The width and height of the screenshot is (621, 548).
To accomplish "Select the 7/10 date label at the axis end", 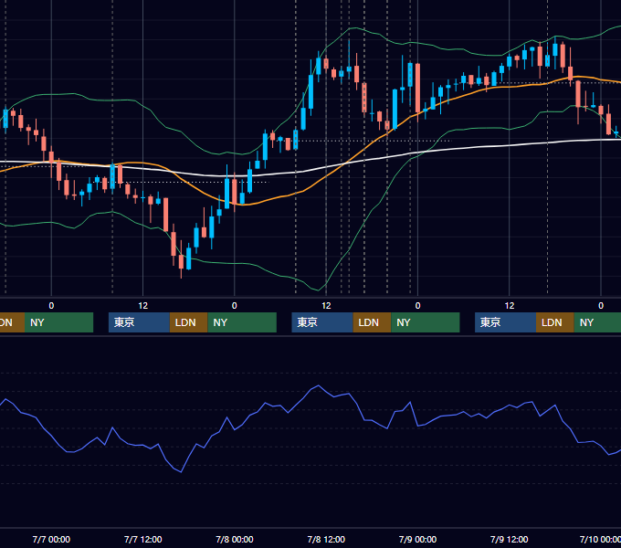I will pyautogui.click(x=600, y=539).
